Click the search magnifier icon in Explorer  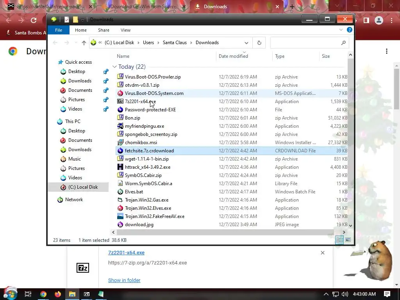(343, 43)
